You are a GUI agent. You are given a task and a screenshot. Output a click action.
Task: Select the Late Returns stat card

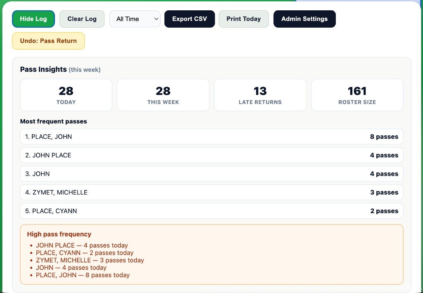pos(260,95)
